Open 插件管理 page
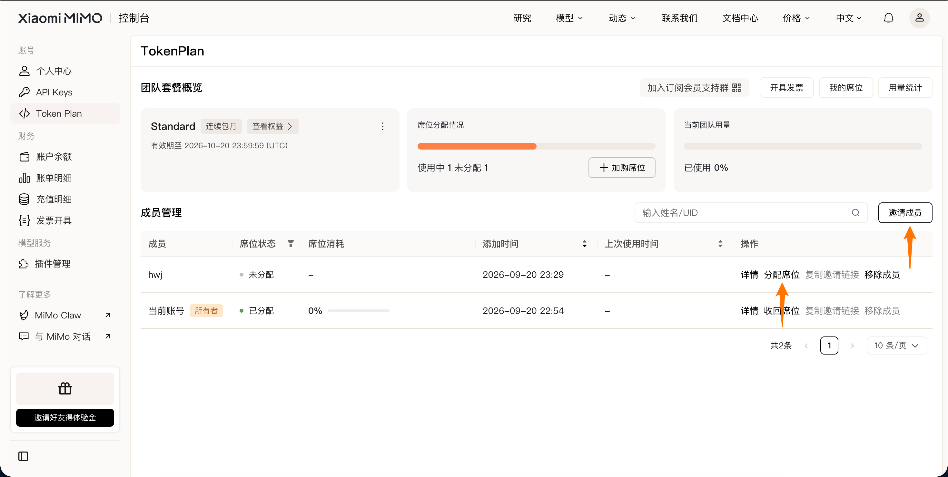 point(65,264)
